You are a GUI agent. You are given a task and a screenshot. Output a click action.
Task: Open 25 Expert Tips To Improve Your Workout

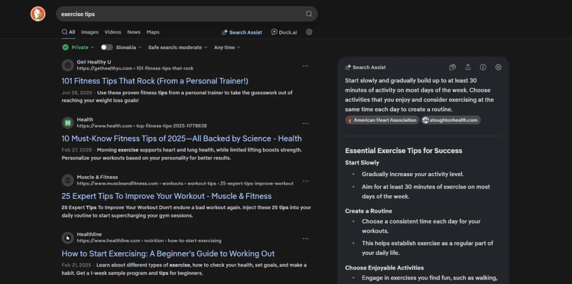[x=166, y=196]
